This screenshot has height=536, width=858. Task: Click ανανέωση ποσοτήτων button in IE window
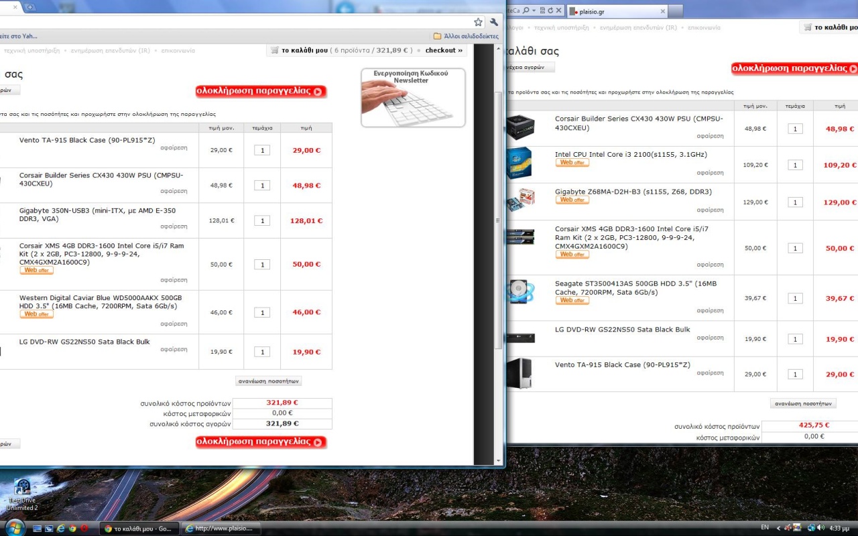803,403
